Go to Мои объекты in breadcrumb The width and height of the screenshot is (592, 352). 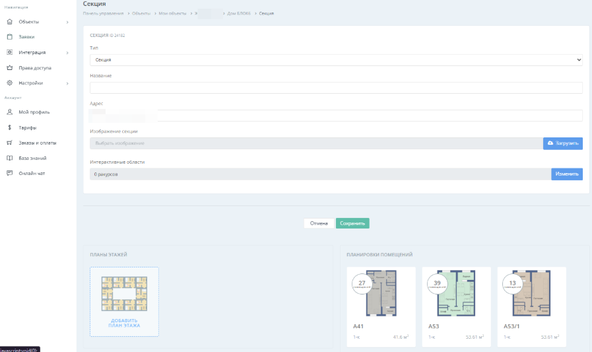point(172,13)
